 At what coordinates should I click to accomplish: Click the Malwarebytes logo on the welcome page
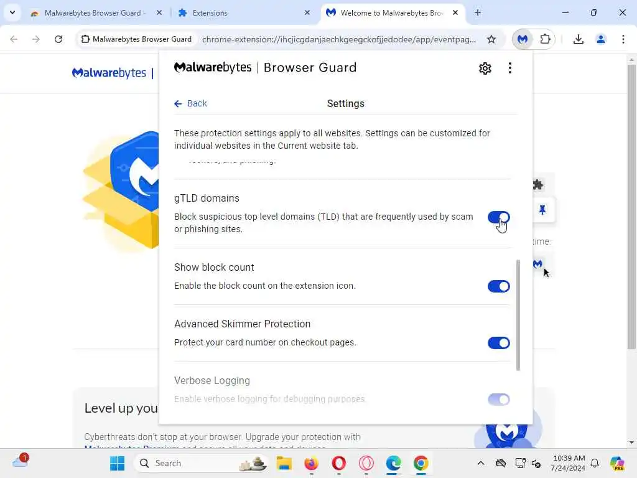tap(109, 73)
